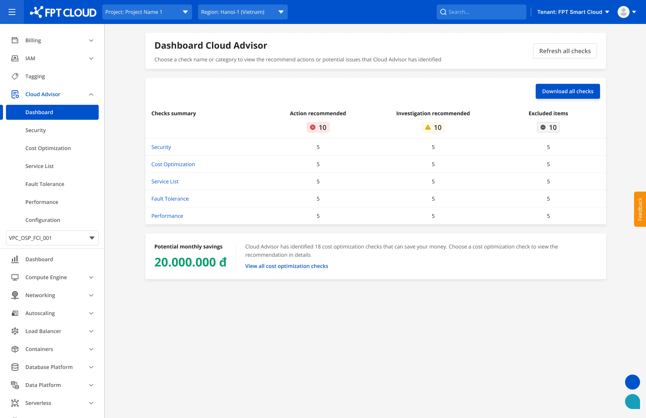Expand the Containers chevron
Image resolution: width=646 pixels, height=418 pixels.
[x=91, y=349]
